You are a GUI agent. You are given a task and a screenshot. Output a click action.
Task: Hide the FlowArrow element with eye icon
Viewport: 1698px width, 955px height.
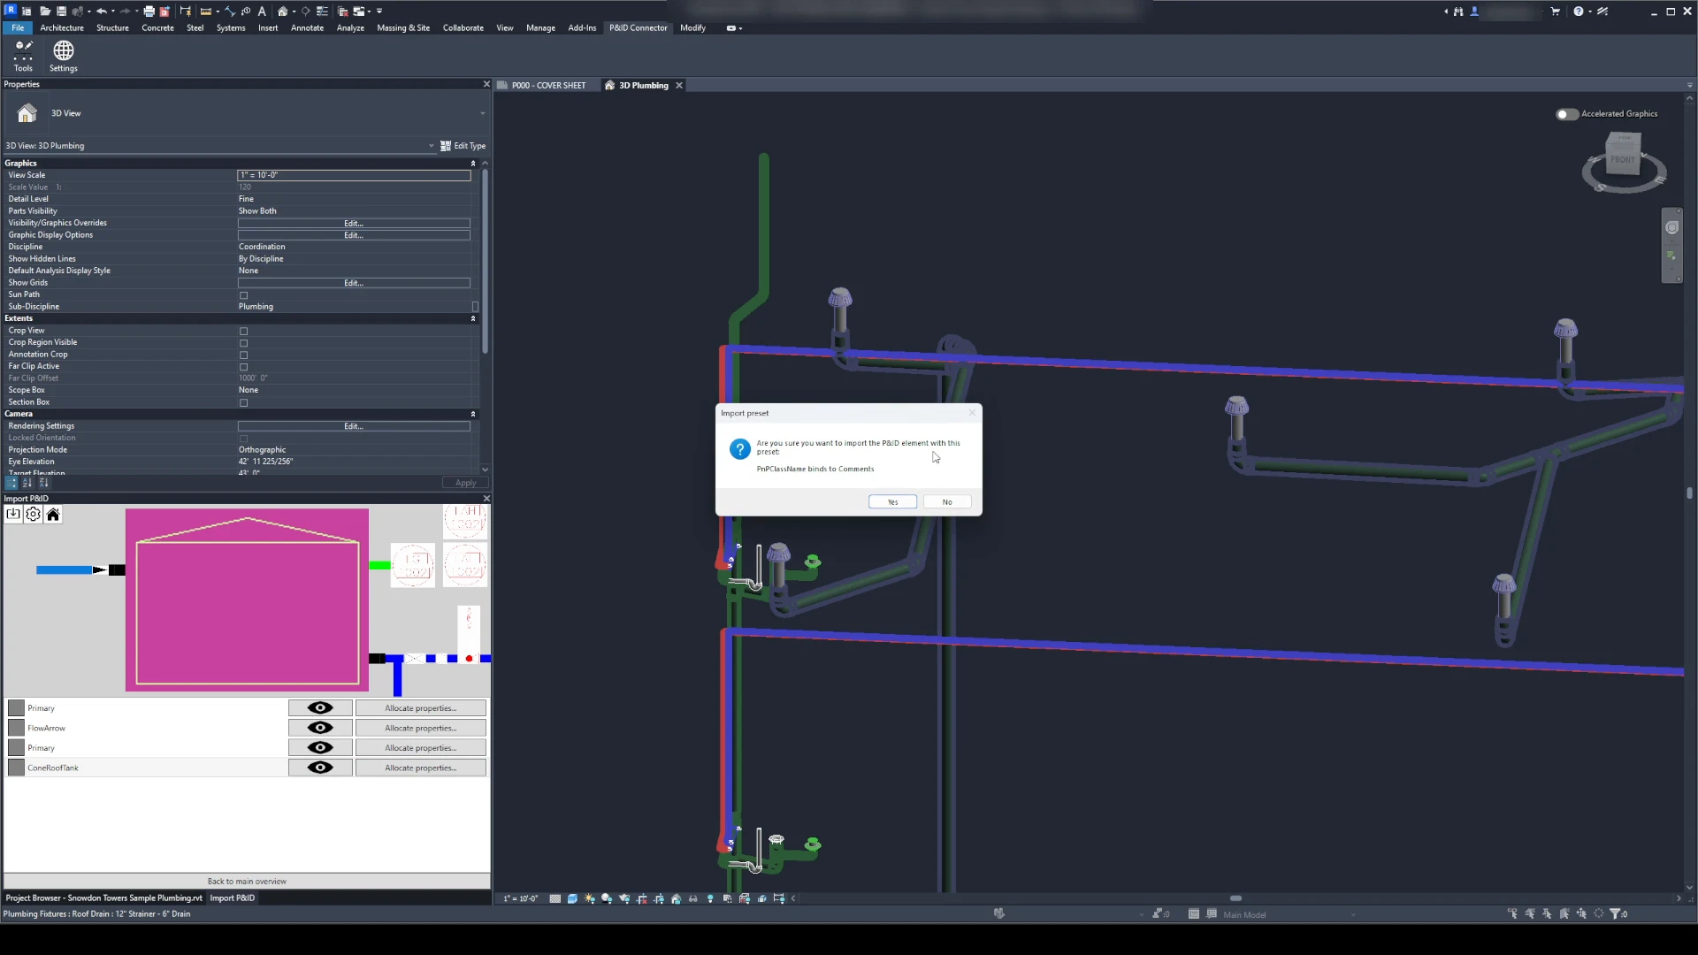(x=320, y=728)
